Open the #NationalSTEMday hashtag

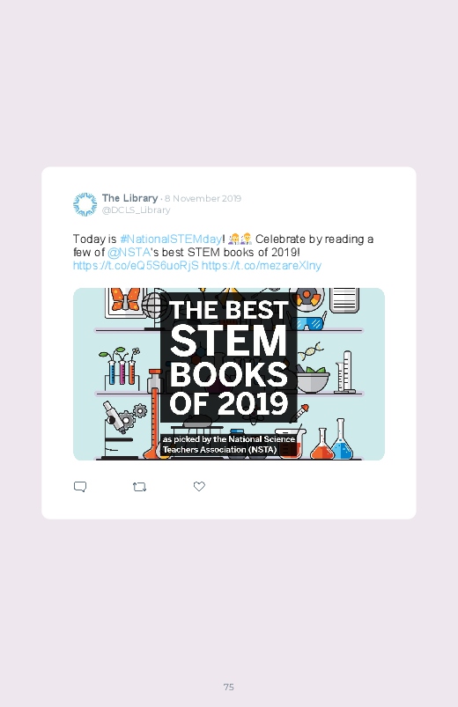tap(171, 239)
